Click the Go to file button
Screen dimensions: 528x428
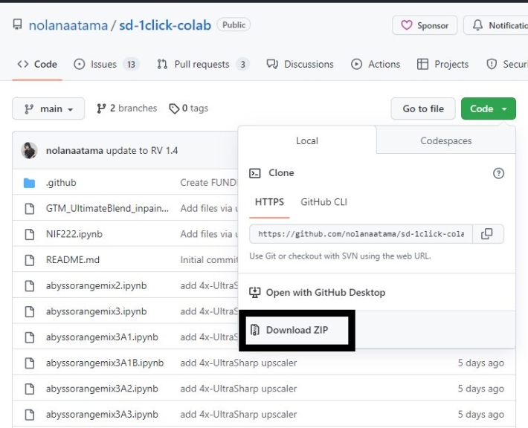(x=423, y=108)
